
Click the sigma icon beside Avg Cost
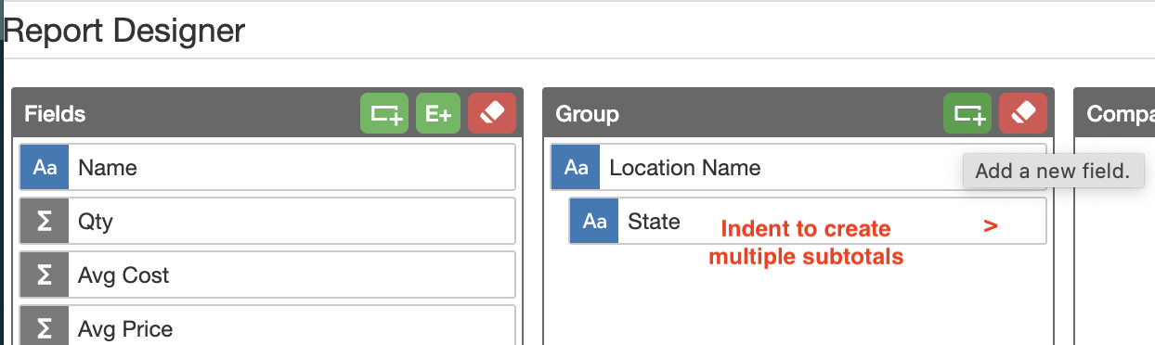(45, 275)
